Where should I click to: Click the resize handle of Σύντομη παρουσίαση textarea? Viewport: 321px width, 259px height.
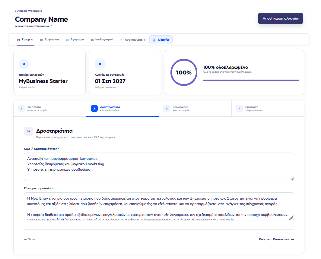[291, 218]
